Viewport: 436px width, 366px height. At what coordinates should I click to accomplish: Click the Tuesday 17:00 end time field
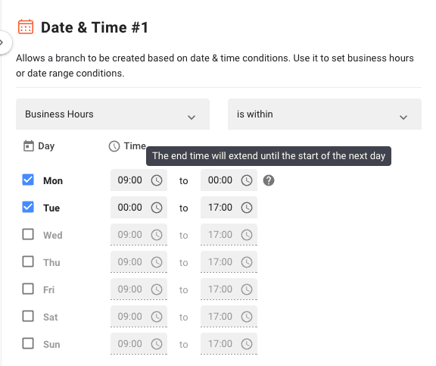pyautogui.click(x=229, y=208)
